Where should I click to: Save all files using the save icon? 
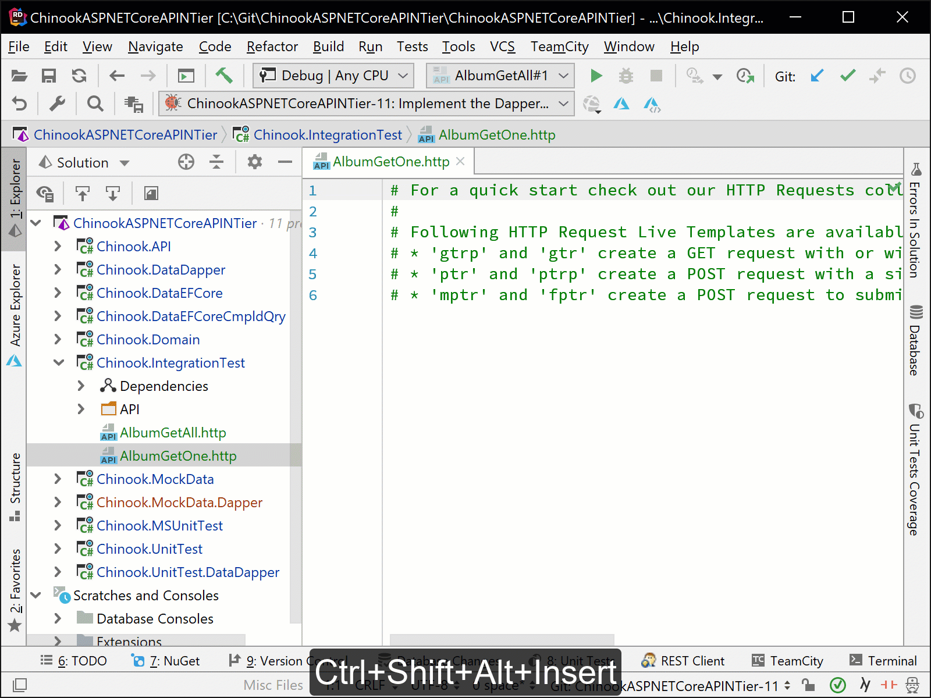49,76
